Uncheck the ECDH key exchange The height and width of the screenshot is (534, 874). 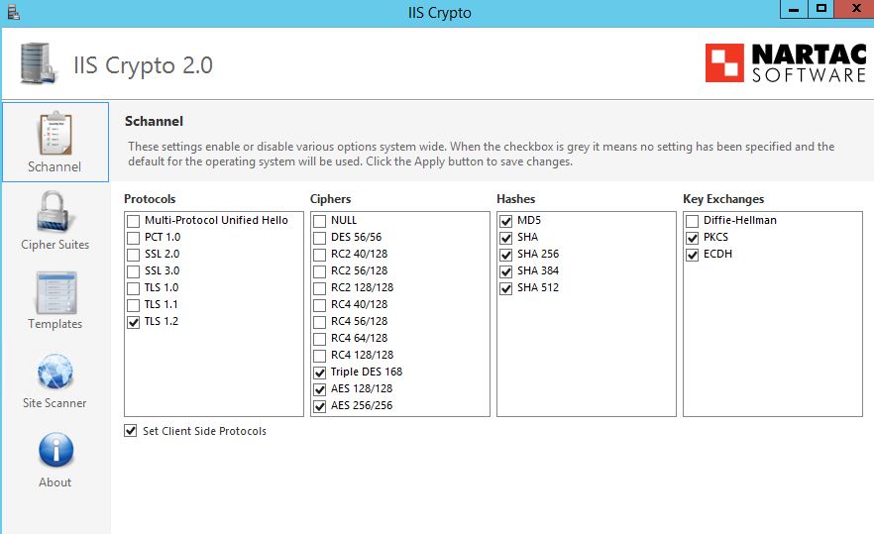point(692,255)
